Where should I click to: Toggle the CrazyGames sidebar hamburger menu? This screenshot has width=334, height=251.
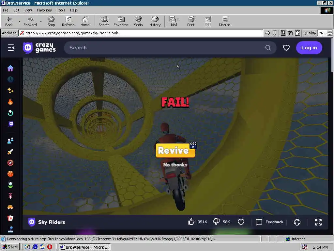pyautogui.click(x=11, y=48)
